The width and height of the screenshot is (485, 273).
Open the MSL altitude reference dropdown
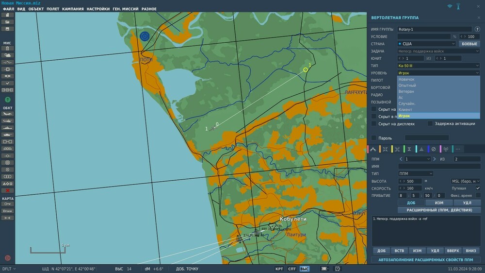[x=465, y=181]
